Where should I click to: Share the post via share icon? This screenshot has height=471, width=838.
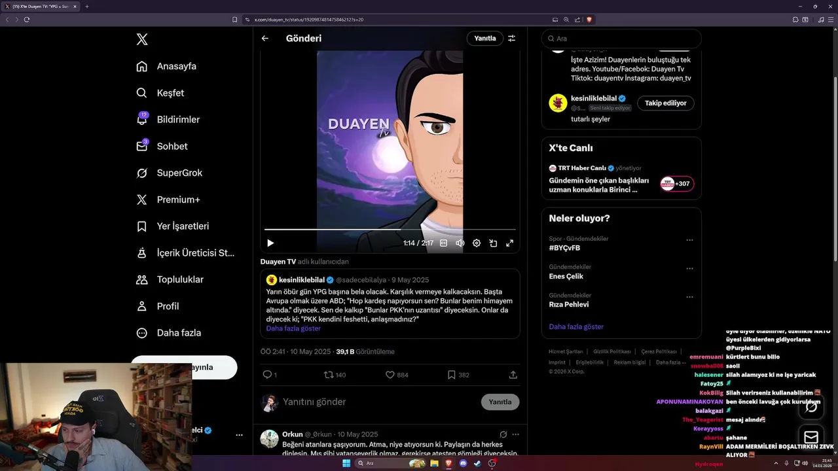(513, 375)
